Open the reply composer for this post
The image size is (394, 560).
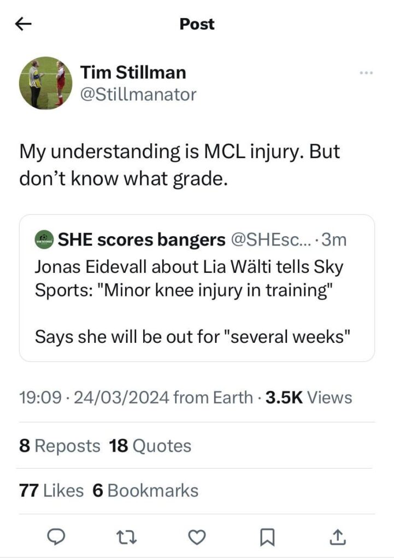point(56,538)
